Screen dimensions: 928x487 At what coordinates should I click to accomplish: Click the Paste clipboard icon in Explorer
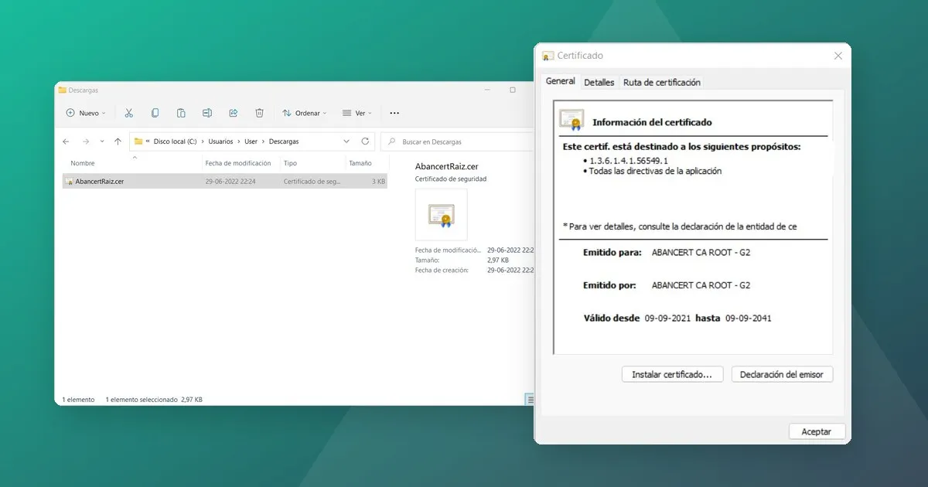[x=181, y=113]
